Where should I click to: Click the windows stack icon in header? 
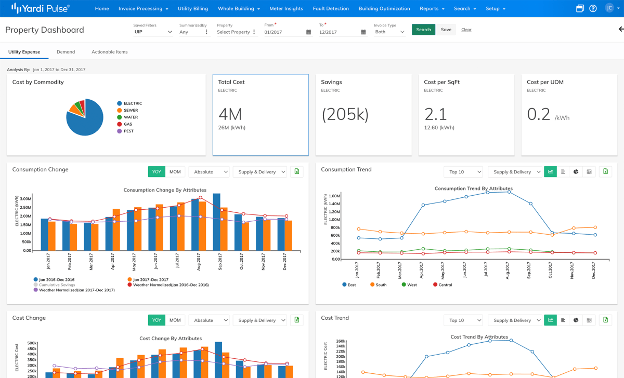point(580,8)
